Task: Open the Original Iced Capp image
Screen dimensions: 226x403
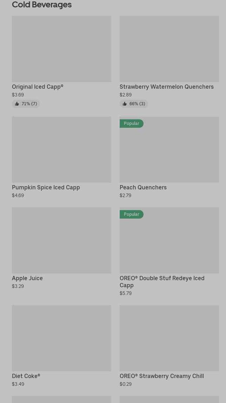Action: 61,49
